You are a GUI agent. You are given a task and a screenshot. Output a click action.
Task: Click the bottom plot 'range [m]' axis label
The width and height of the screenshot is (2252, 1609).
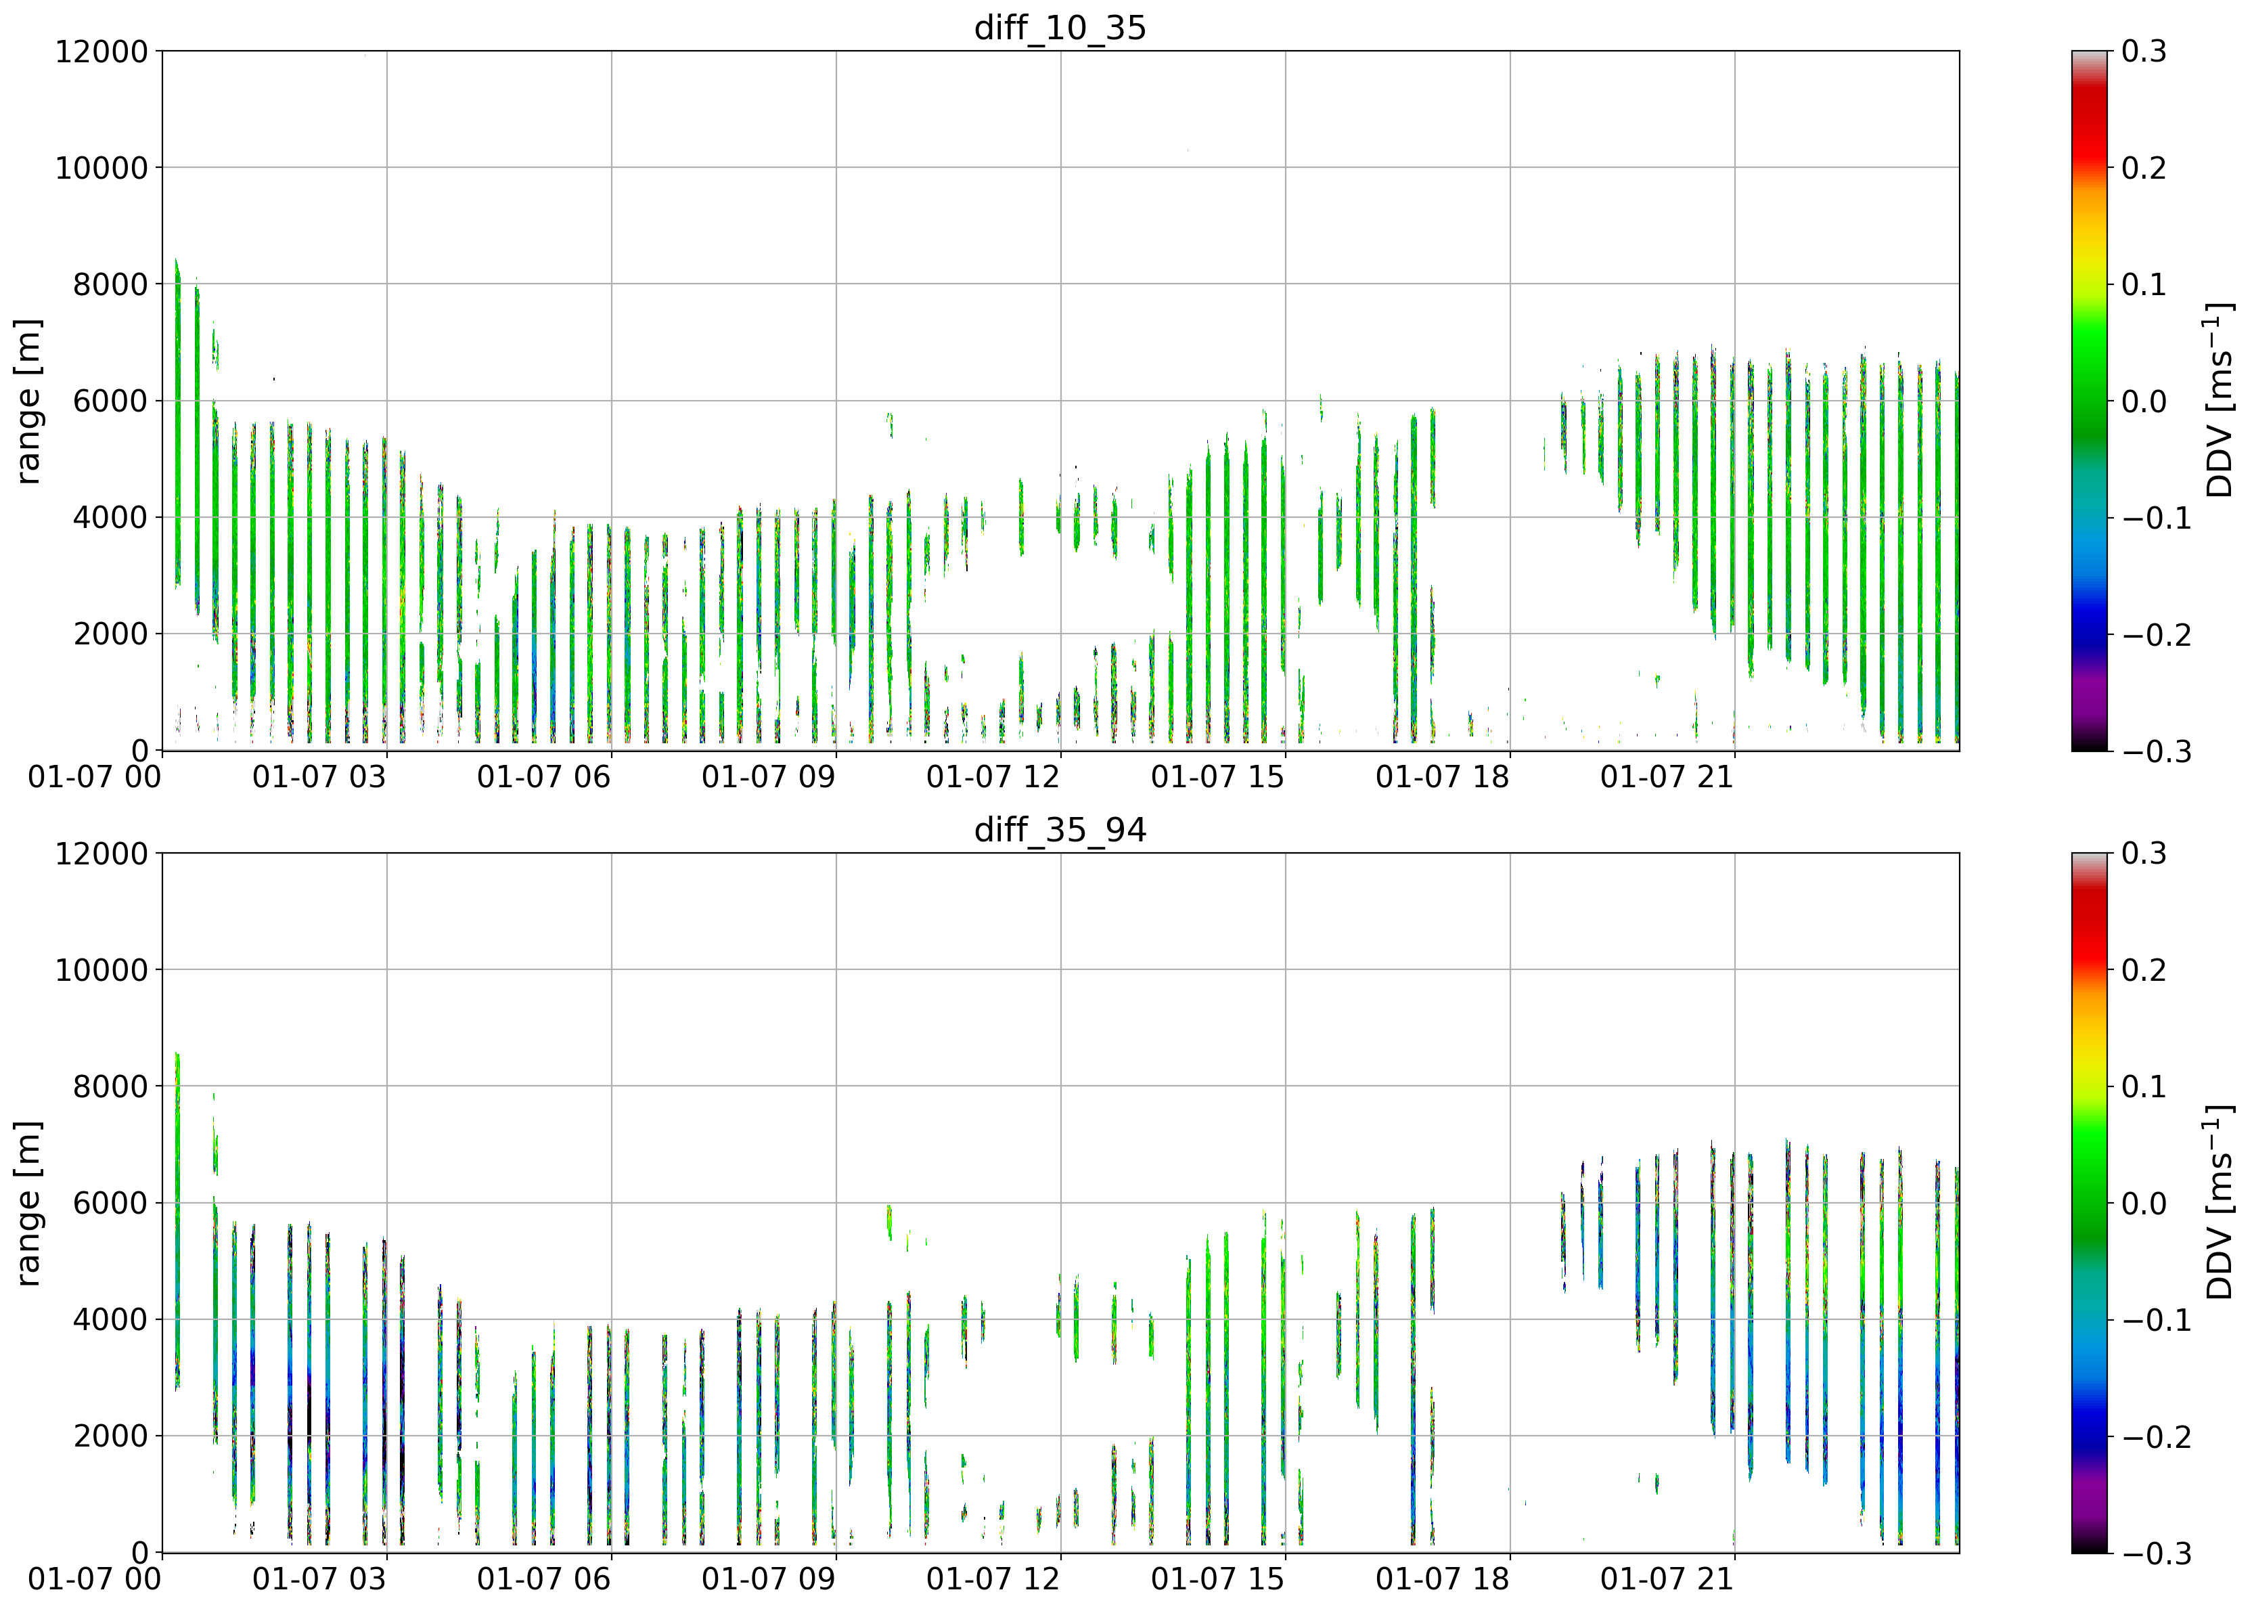pos(28,1204)
